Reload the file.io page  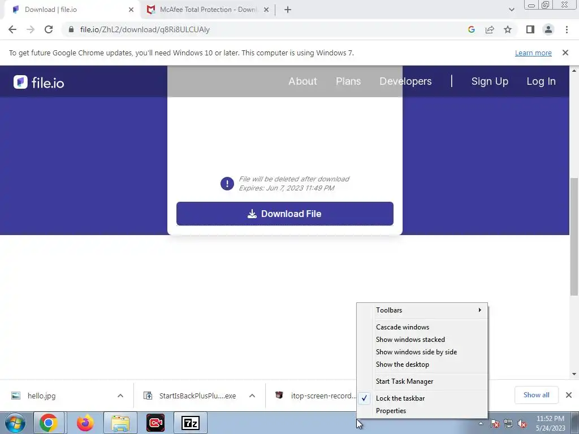point(49,29)
